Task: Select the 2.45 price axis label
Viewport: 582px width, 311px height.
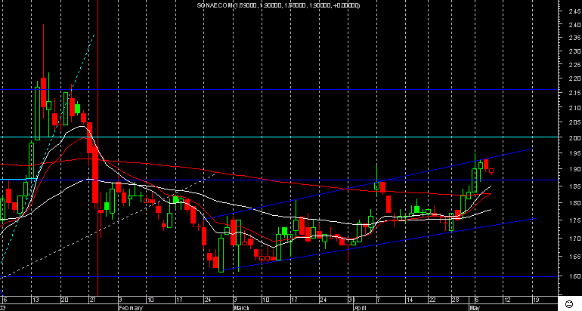Action: (x=574, y=11)
